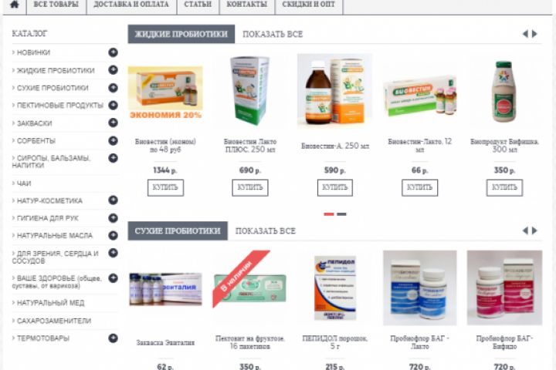This screenshot has width=556, height=370.
Task: Select the second gray carousel page indicator
Action: pyautogui.click(x=341, y=214)
